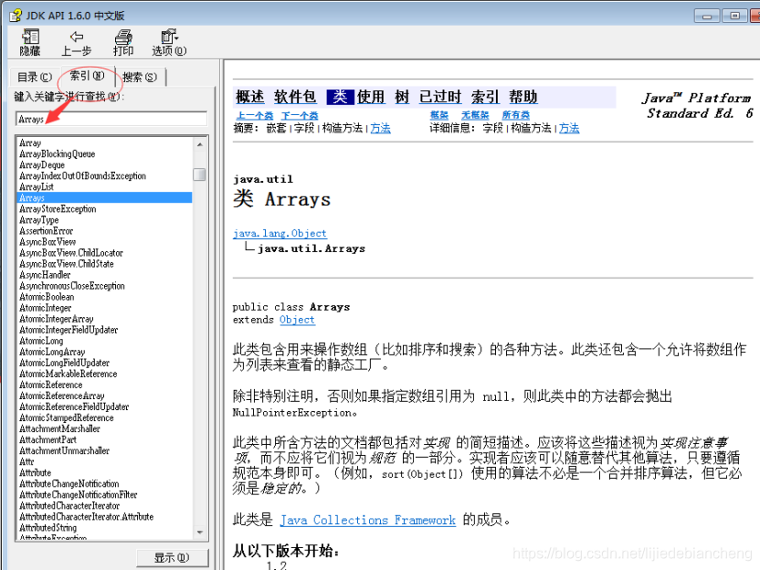Click the index list scroll-up arrow
The height and width of the screenshot is (570, 760).
pyautogui.click(x=200, y=144)
